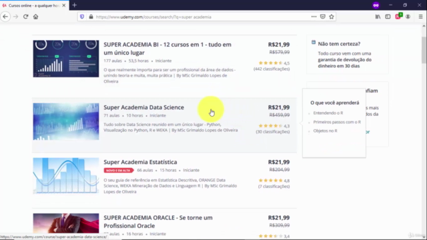The width and height of the screenshot is (427, 240).
Task: Click the O que você aprenderá heading
Action: (x=335, y=103)
